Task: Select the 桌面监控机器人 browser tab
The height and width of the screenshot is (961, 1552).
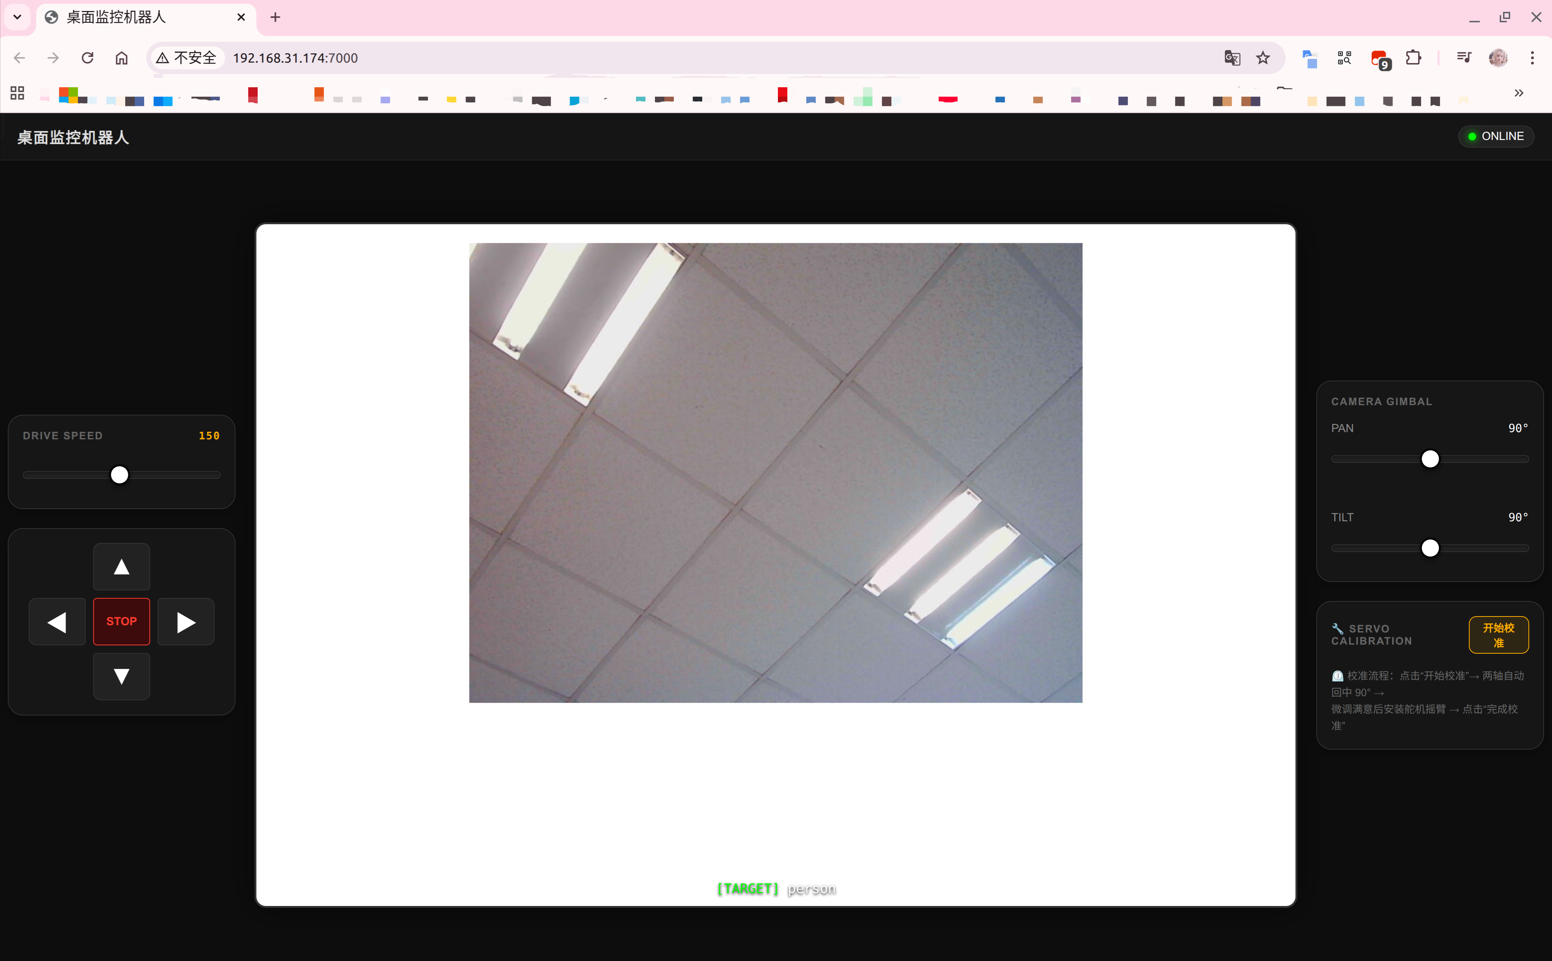Action: (146, 18)
